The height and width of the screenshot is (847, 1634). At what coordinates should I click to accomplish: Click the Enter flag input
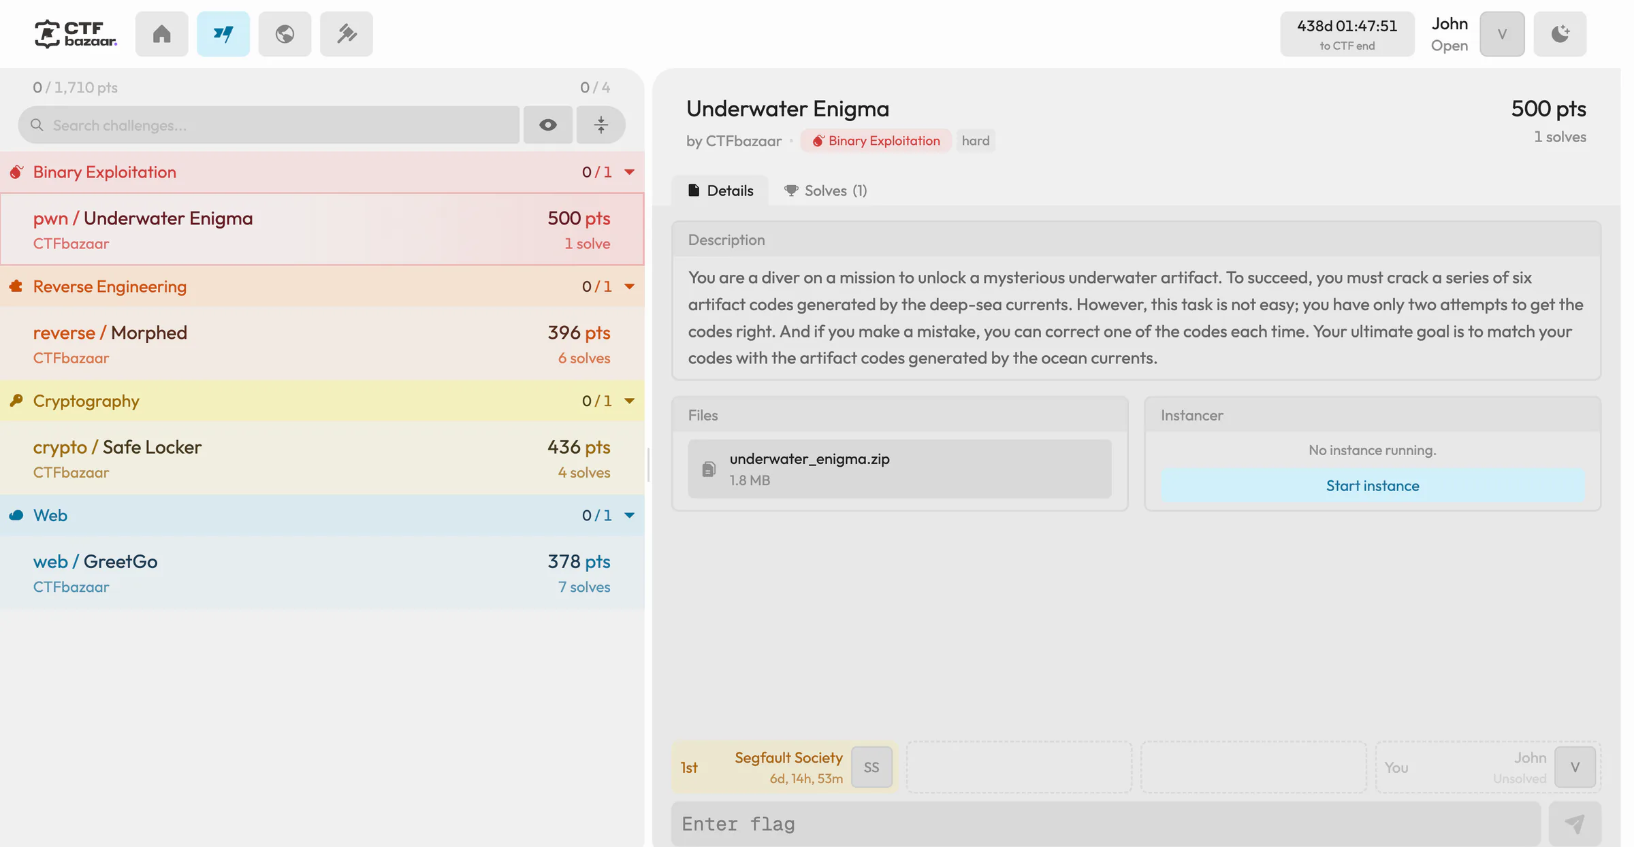coord(1106,824)
